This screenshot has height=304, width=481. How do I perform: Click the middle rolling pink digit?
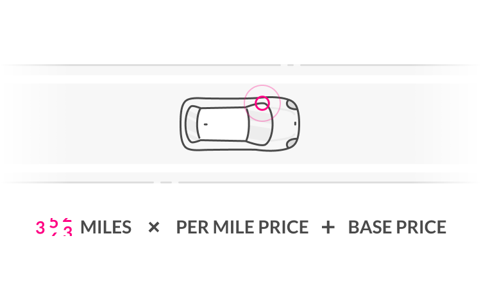pyautogui.click(x=54, y=227)
